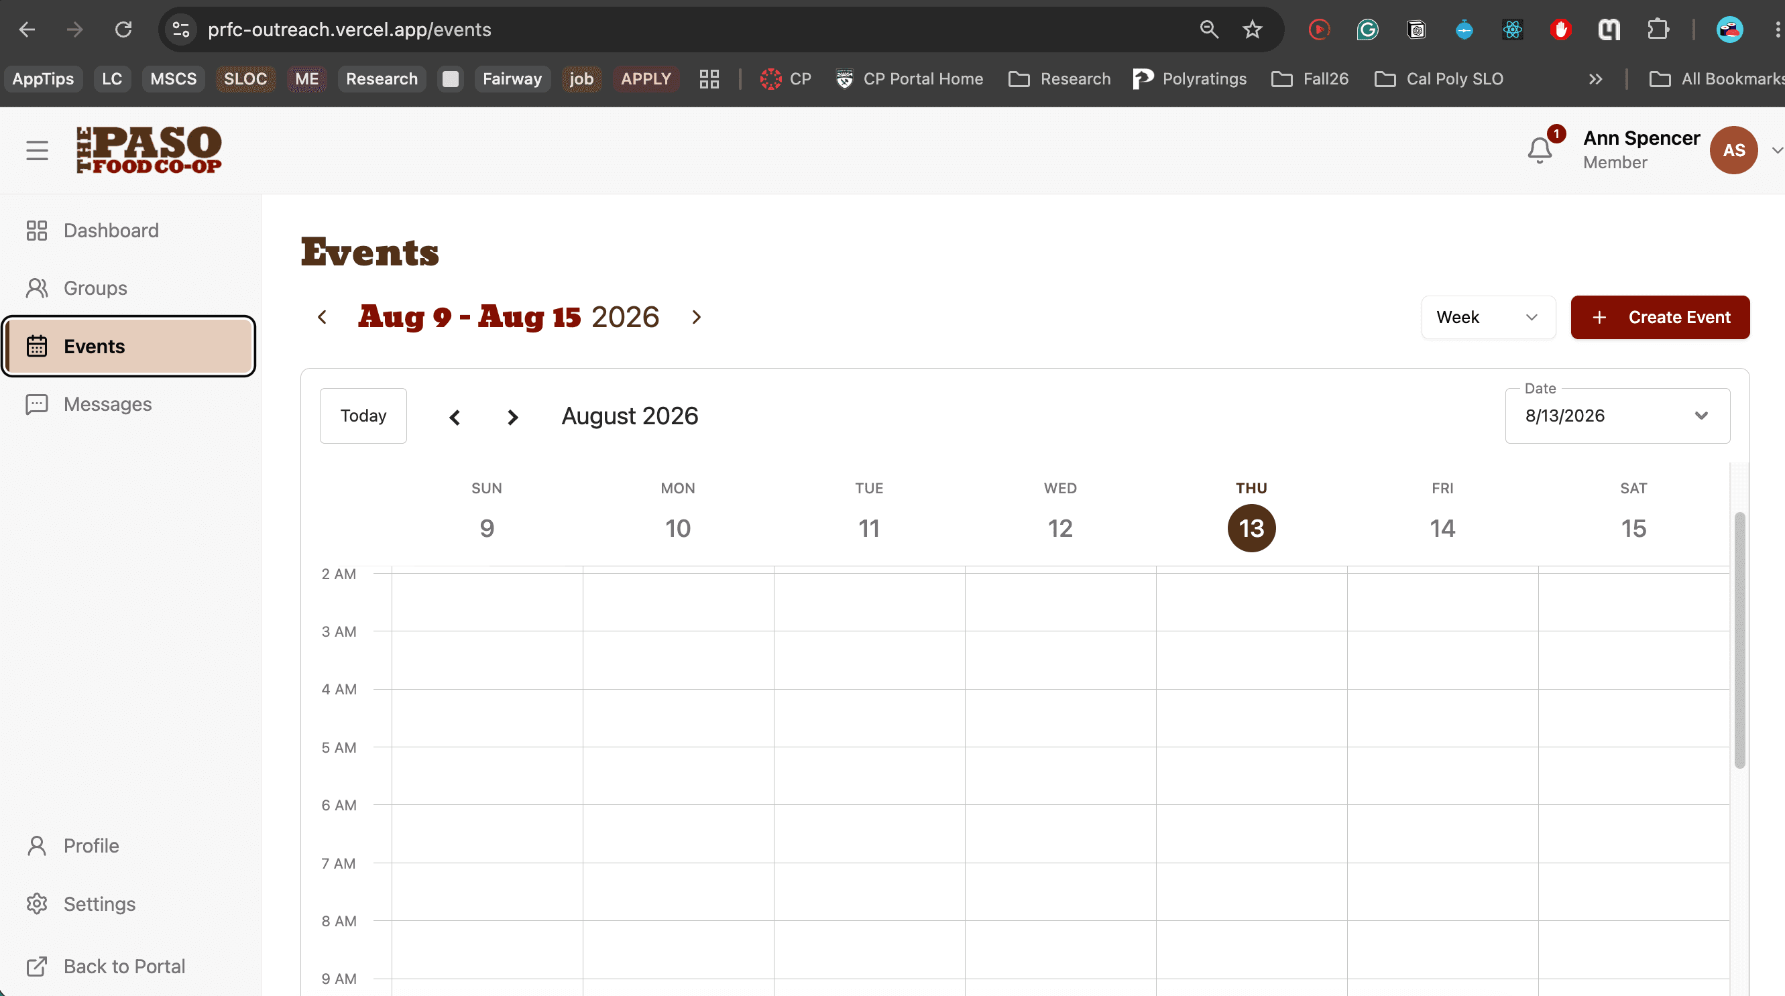
Task: Reload the page
Action: pyautogui.click(x=123, y=29)
